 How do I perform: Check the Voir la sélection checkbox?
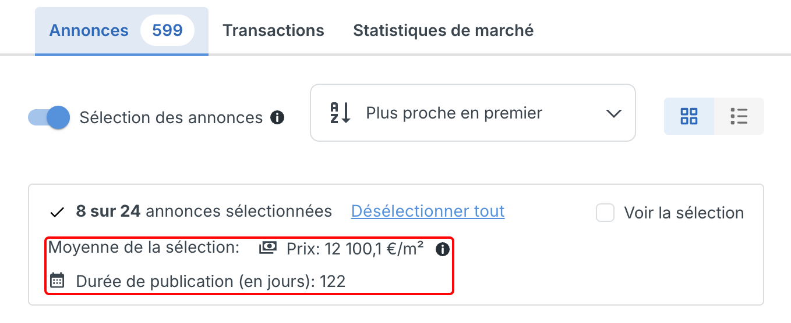click(x=605, y=213)
